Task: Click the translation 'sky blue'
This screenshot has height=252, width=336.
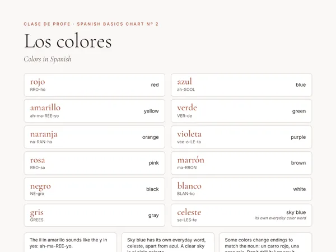Action: coord(296,212)
